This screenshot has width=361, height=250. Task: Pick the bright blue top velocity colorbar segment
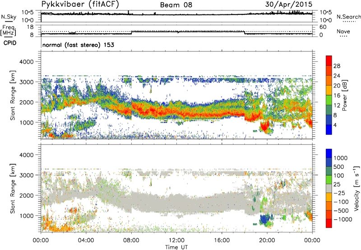(329, 153)
